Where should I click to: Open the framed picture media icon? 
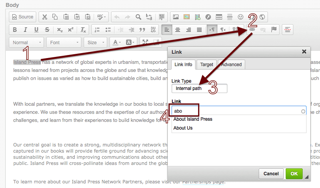(187, 17)
